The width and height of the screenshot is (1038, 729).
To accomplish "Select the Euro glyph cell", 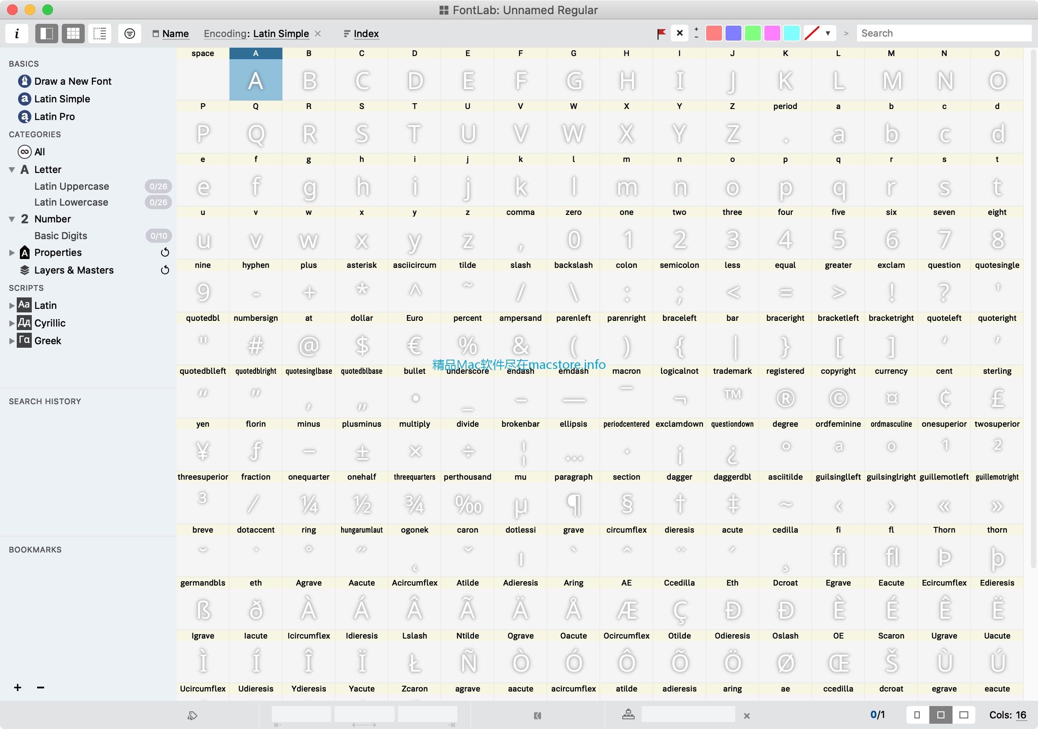I will (414, 339).
